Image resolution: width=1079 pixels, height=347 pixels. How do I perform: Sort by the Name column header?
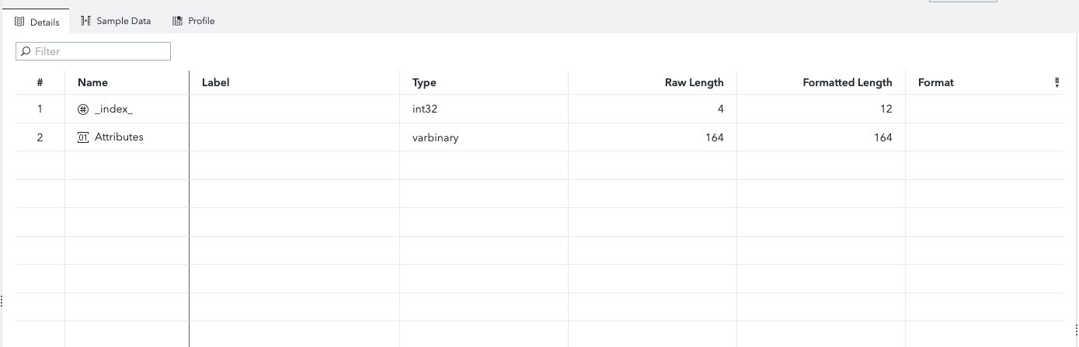tap(92, 82)
